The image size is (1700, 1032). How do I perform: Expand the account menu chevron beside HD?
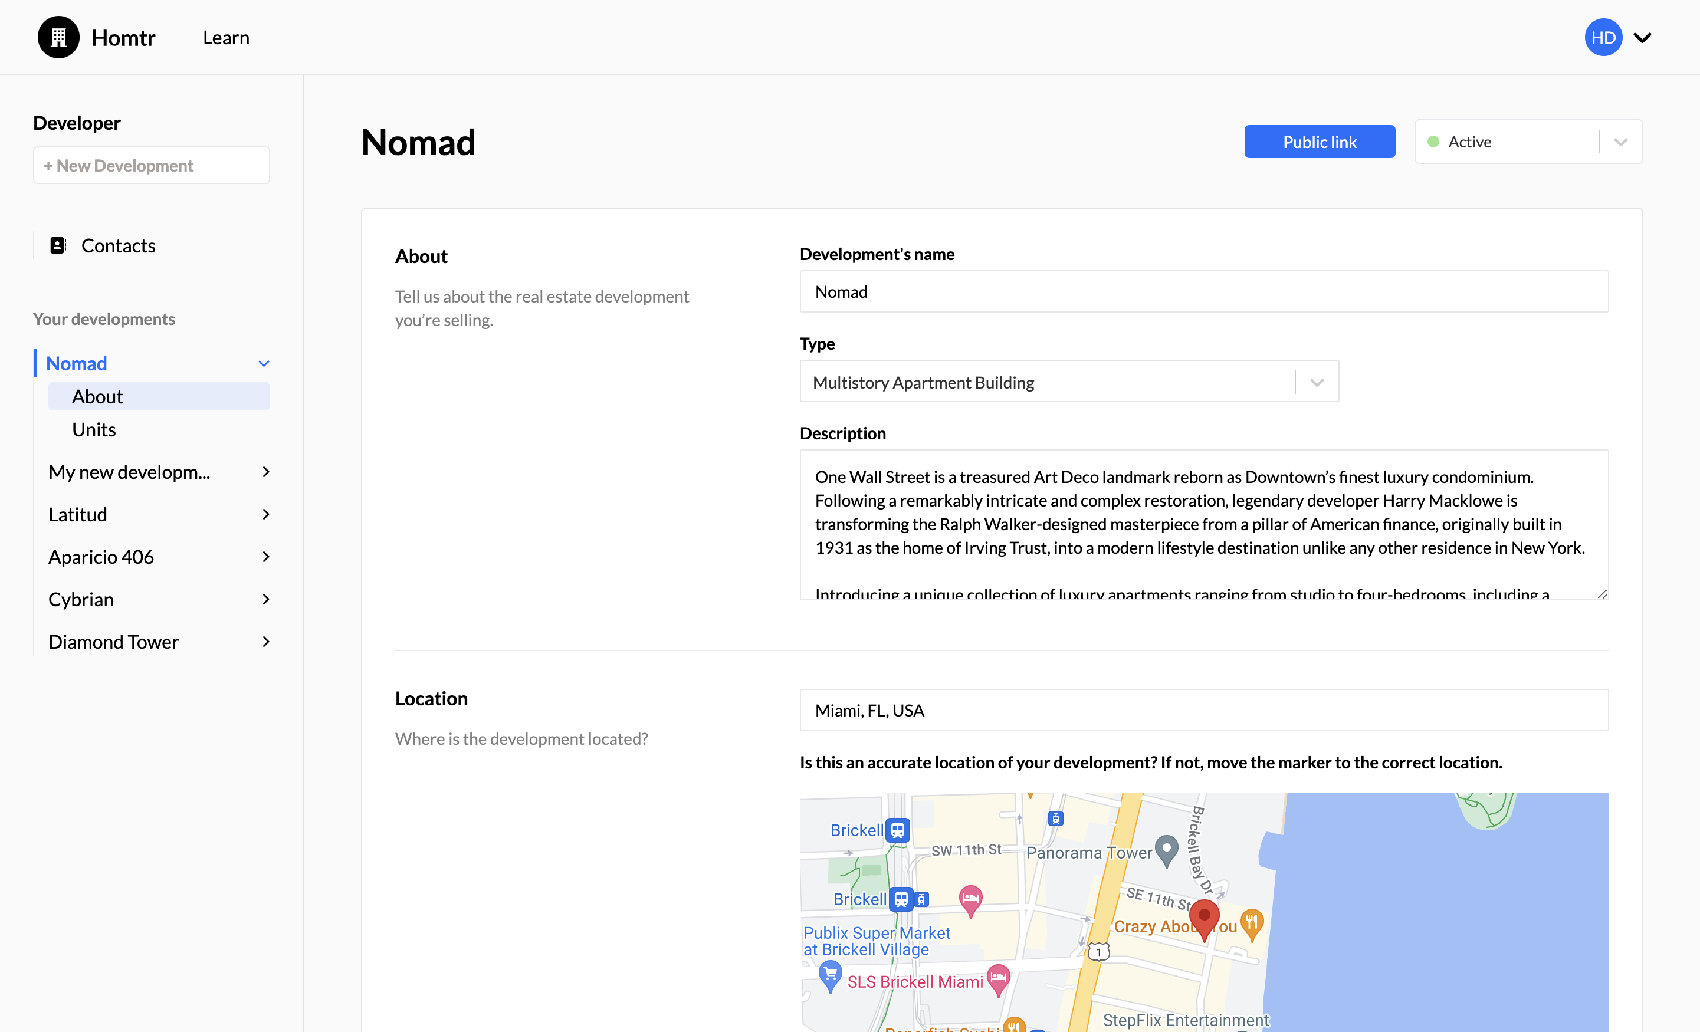pos(1643,38)
